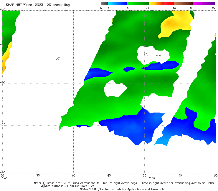Click the 'Note: 1) Times are GMT' line
This screenshot has width=218, height=191.
point(124,183)
